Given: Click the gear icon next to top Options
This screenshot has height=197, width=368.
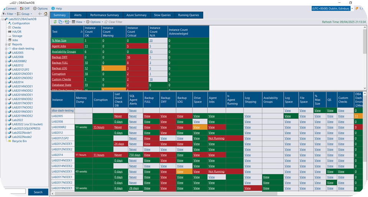Looking at the screenshot, I should [35, 8].
